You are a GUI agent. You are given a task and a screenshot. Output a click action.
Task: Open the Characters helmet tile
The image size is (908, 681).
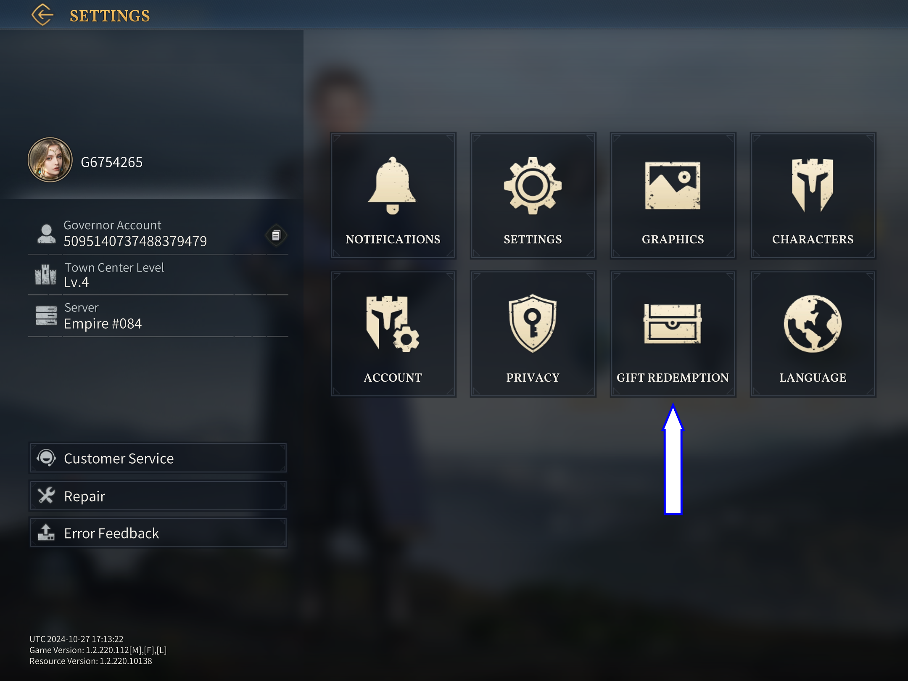point(813,195)
